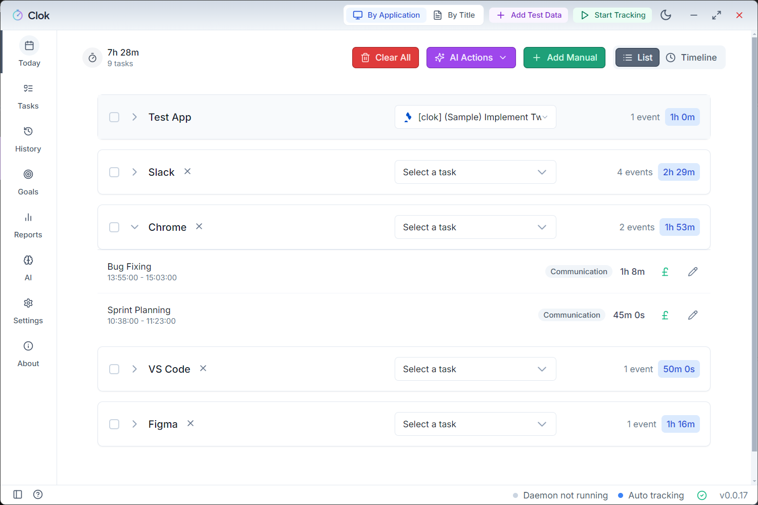The width and height of the screenshot is (758, 505).
Task: Open Slack's Select a task dropdown
Action: point(476,172)
